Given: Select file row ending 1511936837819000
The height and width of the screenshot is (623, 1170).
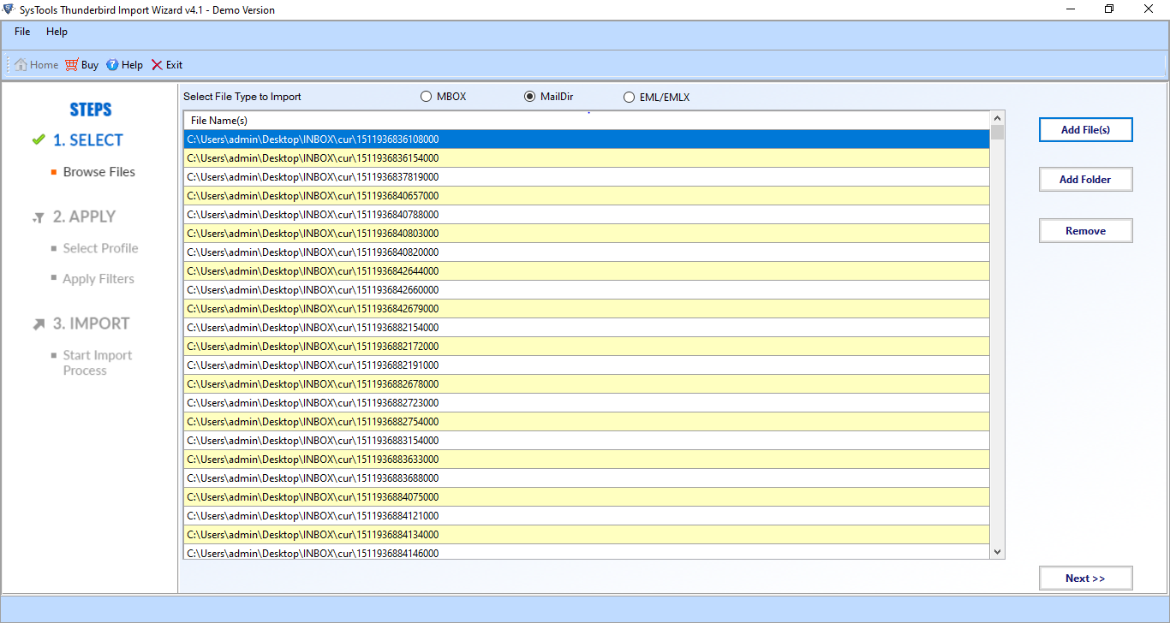Looking at the screenshot, I should tap(587, 177).
